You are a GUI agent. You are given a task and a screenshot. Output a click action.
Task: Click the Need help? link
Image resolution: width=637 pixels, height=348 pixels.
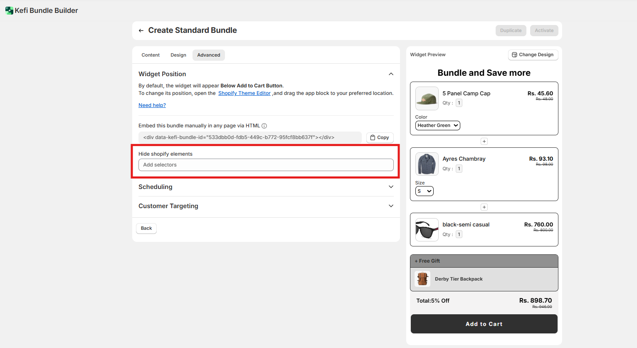tap(152, 105)
